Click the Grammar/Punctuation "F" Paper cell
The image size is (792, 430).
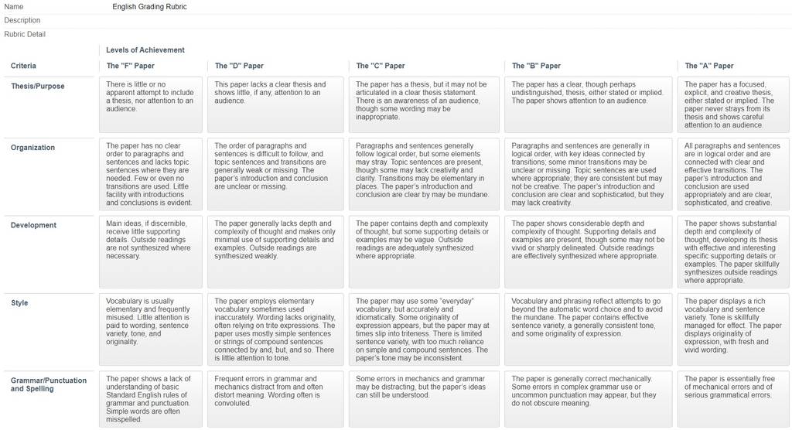click(x=151, y=399)
